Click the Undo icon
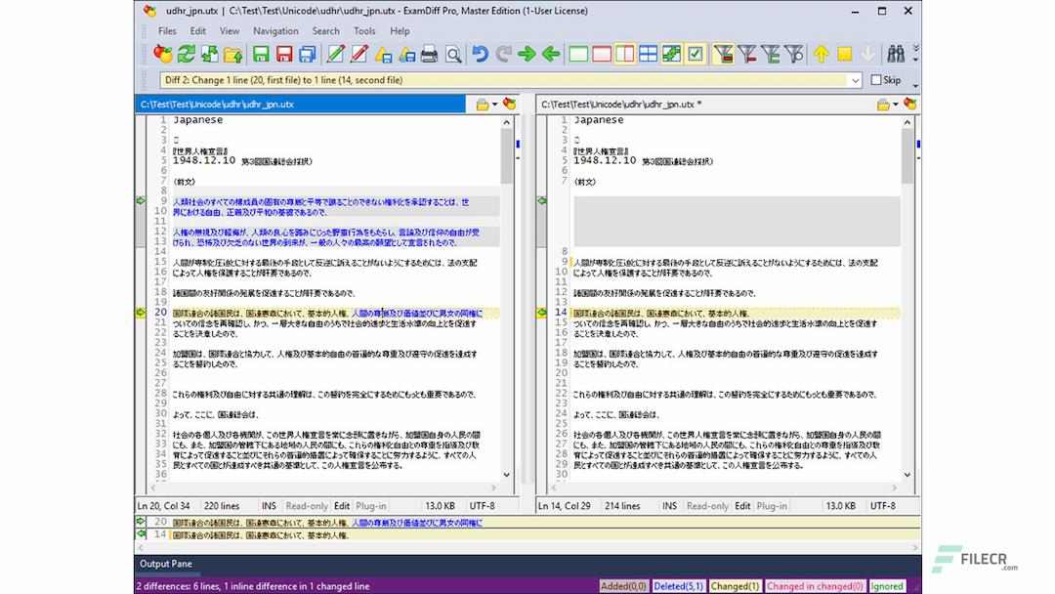1055x594 pixels. 480,55
